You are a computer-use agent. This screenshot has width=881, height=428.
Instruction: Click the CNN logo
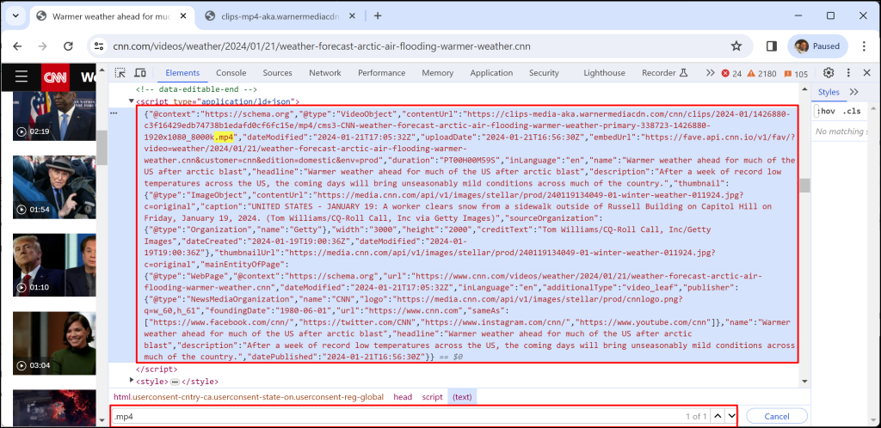pos(55,76)
